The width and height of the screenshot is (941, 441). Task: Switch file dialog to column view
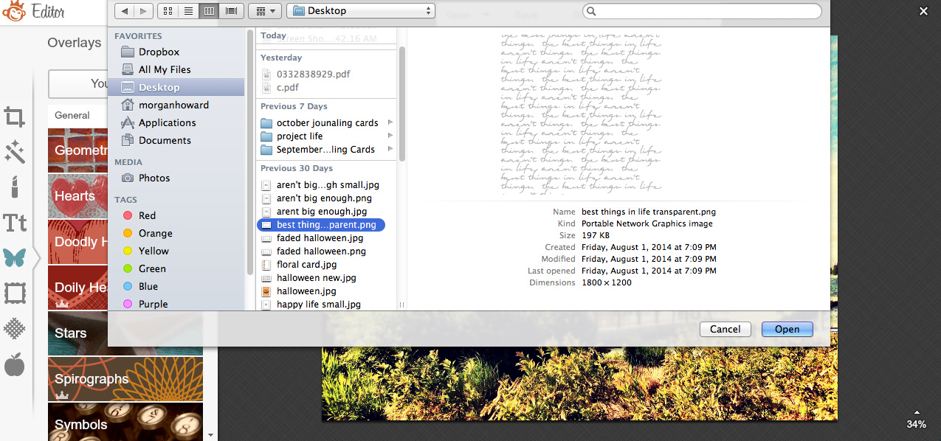tap(210, 11)
